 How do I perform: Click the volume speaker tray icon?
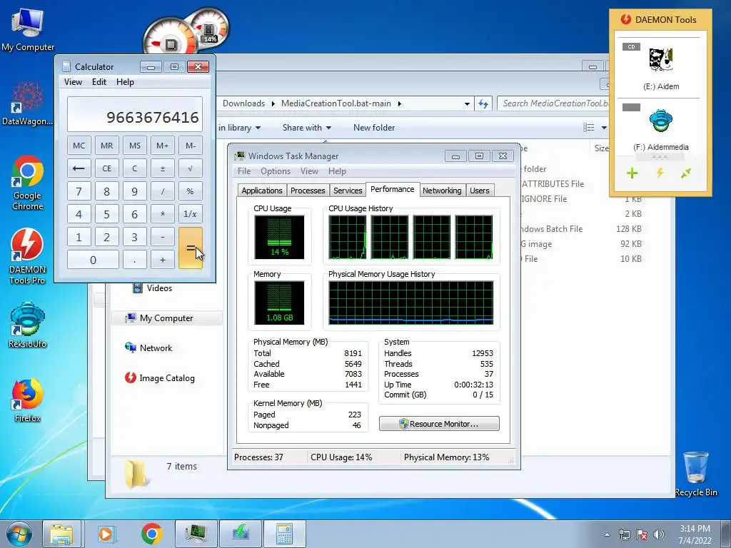point(659,534)
